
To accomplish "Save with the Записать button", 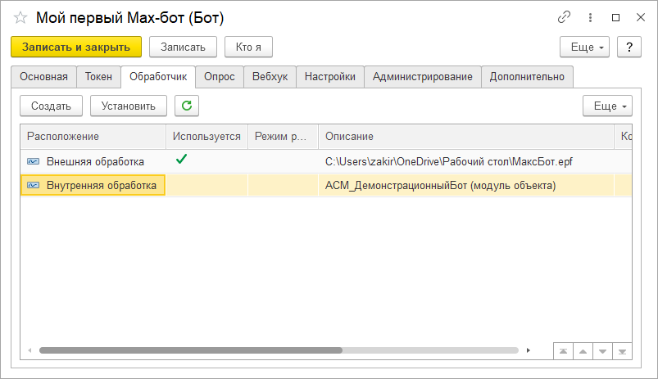I will tap(183, 47).
